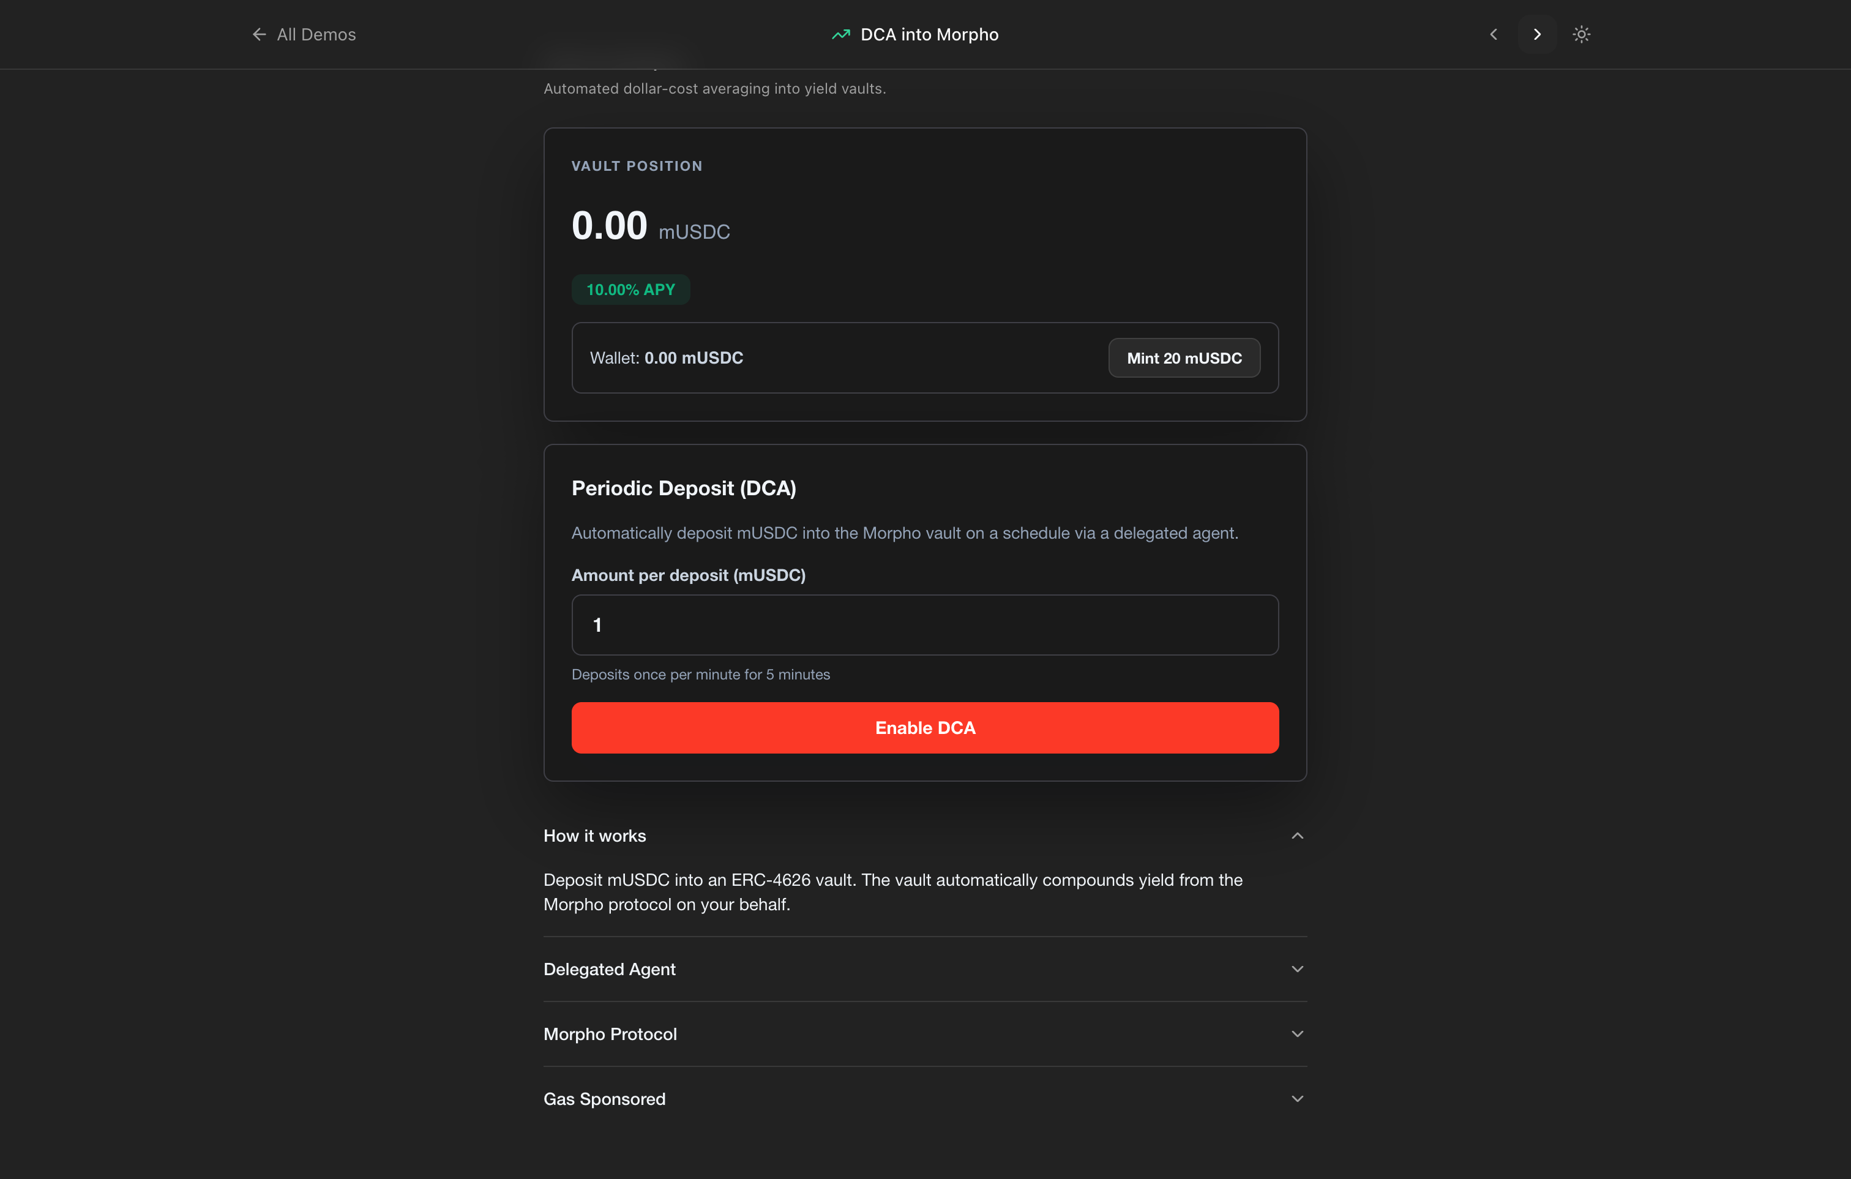The image size is (1851, 1179).
Task: Collapse the How it works section via its chevron
Action: [1298, 836]
